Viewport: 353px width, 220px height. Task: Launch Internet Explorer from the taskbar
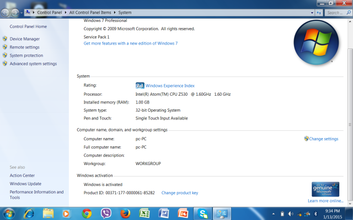click(x=29, y=213)
